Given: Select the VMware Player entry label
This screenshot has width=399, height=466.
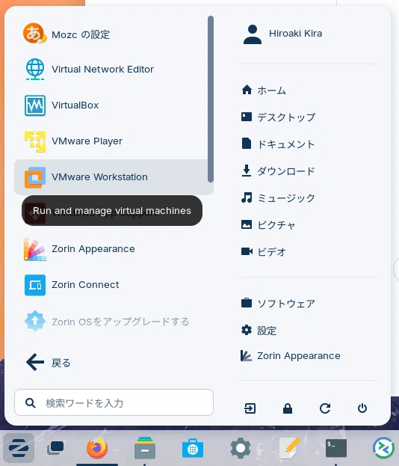Looking at the screenshot, I should [x=87, y=141].
